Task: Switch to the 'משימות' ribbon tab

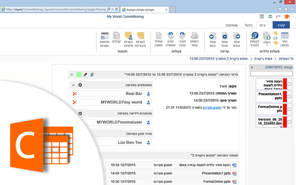Action: (x=232, y=25)
